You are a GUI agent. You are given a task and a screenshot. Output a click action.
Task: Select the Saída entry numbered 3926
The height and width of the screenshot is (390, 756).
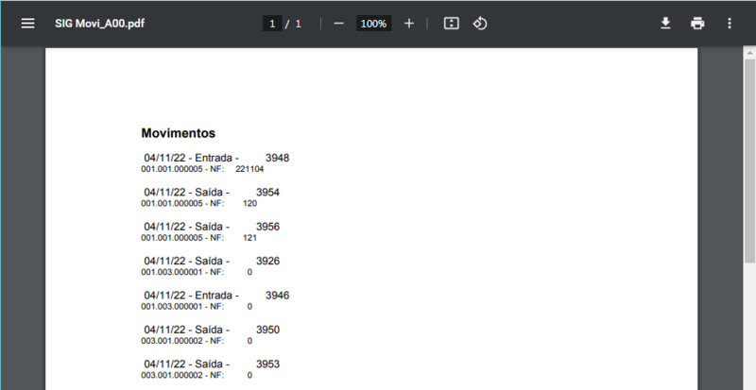coord(212,261)
